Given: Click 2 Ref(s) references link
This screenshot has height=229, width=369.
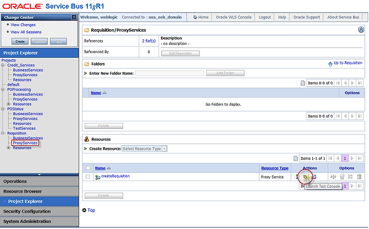Looking at the screenshot, I should coord(149,41).
